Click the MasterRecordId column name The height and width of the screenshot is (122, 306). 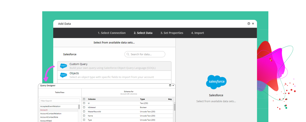click(x=95, y=112)
